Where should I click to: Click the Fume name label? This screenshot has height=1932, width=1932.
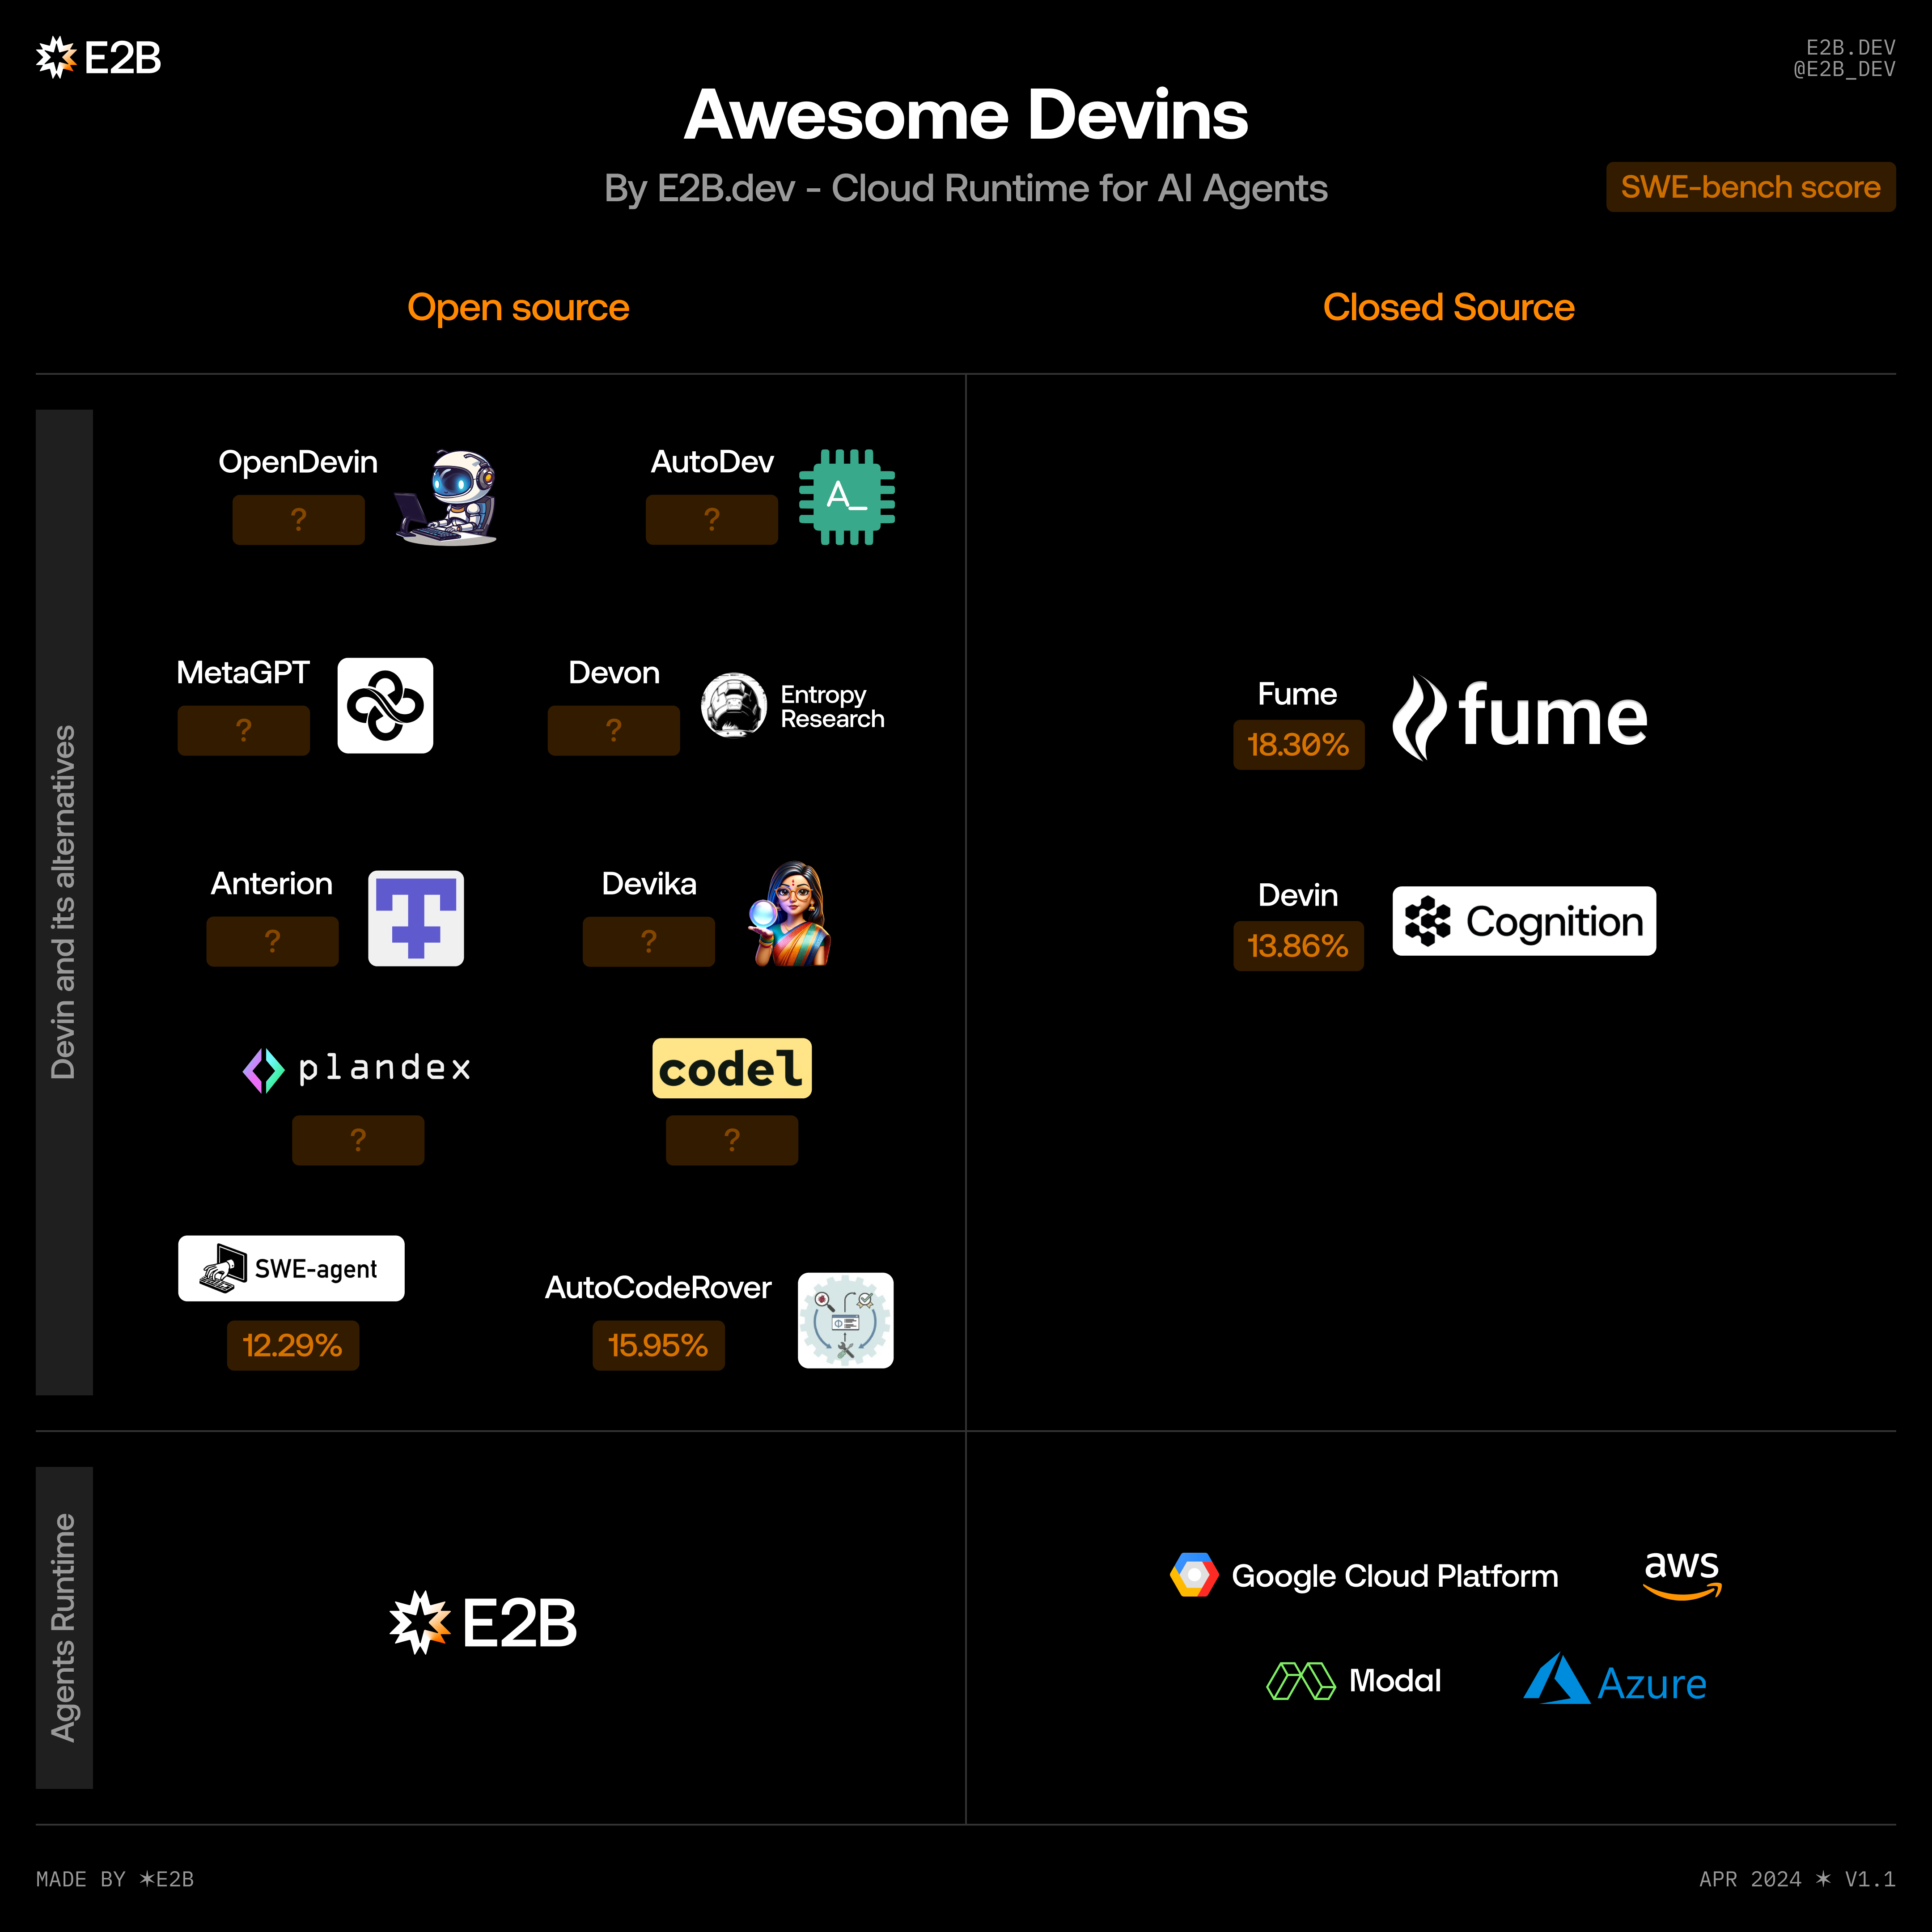(x=1297, y=694)
